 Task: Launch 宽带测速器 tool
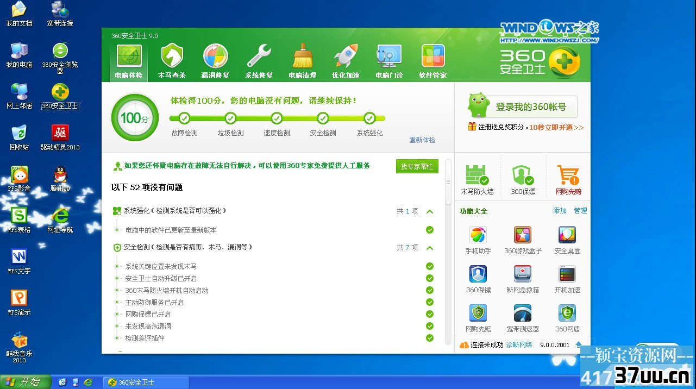click(523, 318)
